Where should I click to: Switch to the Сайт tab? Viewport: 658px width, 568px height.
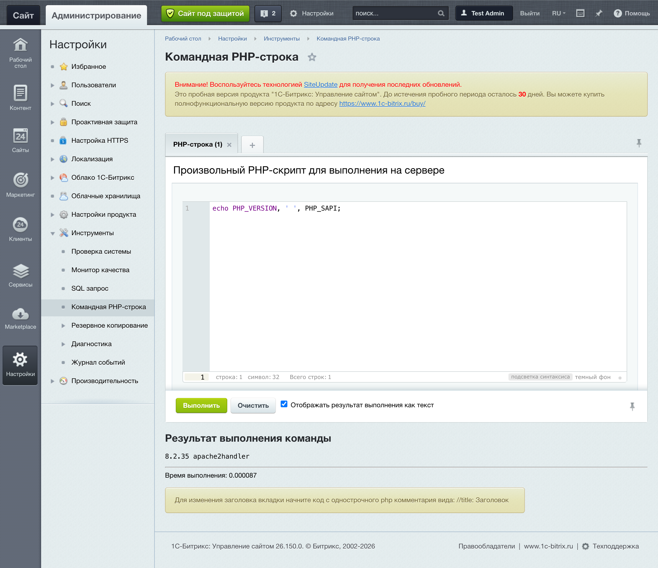coord(23,15)
